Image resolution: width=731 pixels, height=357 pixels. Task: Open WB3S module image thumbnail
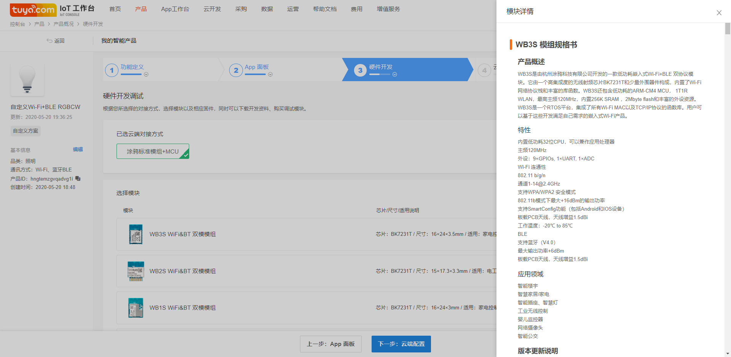coord(136,234)
